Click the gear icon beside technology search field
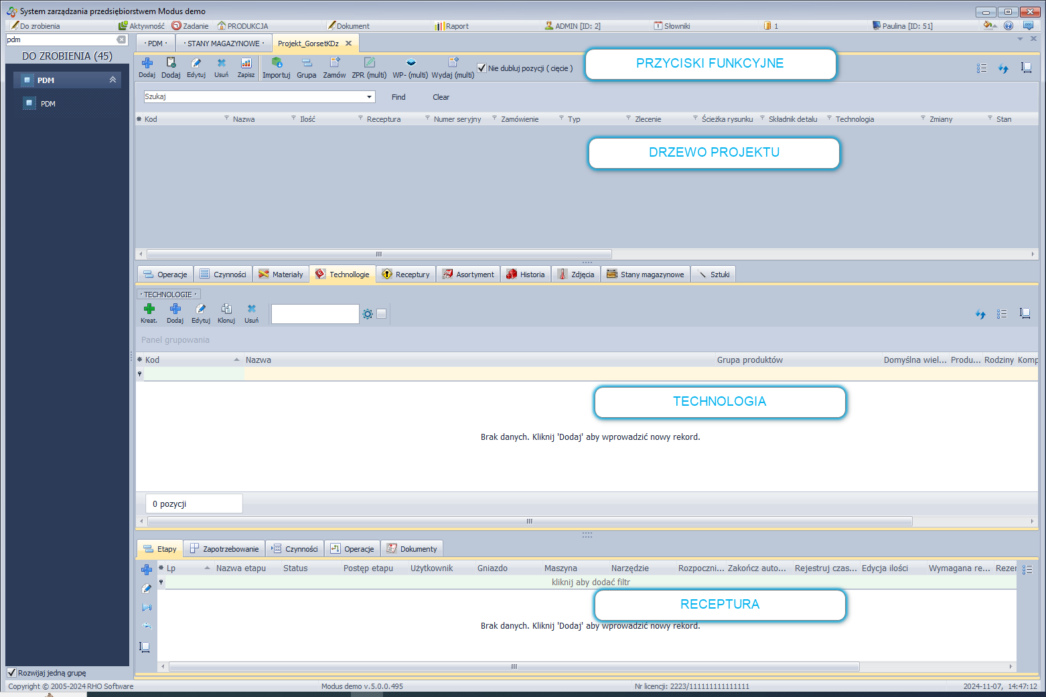This screenshot has height=697, width=1046. click(x=368, y=314)
